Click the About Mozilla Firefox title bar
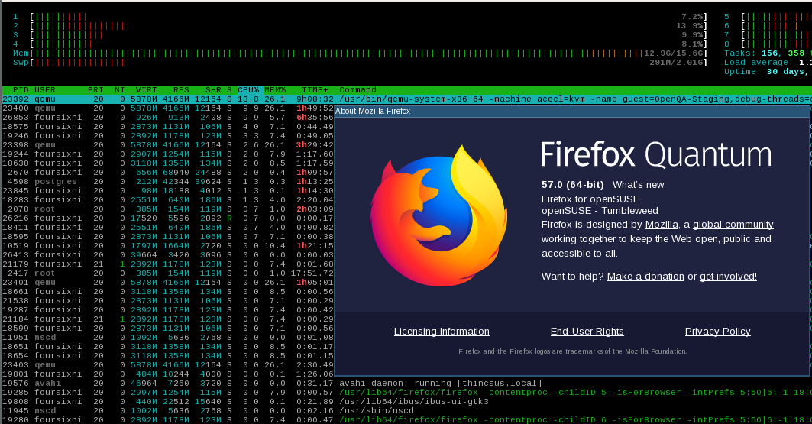The height and width of the screenshot is (424, 812). 571,112
